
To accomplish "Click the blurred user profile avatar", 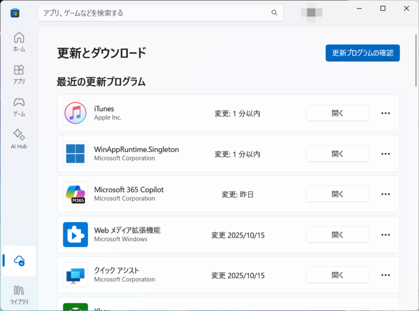I will pos(311,13).
